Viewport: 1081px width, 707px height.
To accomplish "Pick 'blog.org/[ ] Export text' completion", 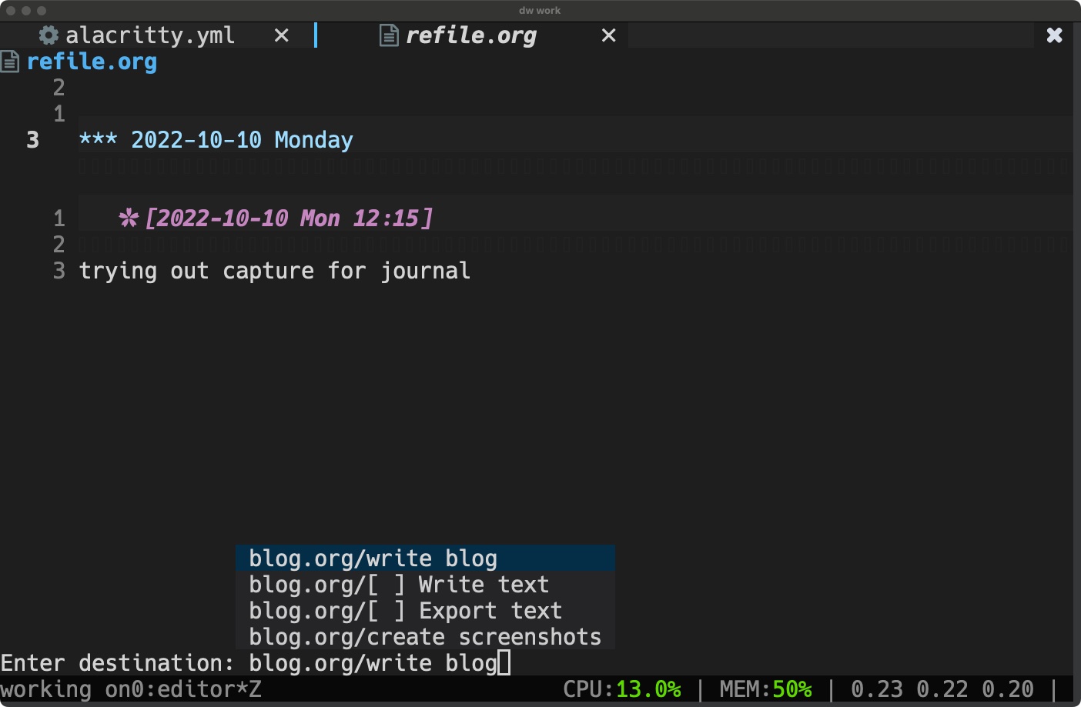I will (x=425, y=611).
